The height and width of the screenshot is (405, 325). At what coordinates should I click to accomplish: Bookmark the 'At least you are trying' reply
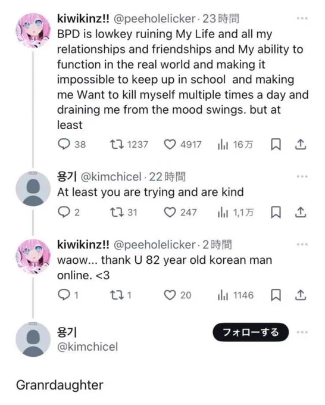(276, 212)
